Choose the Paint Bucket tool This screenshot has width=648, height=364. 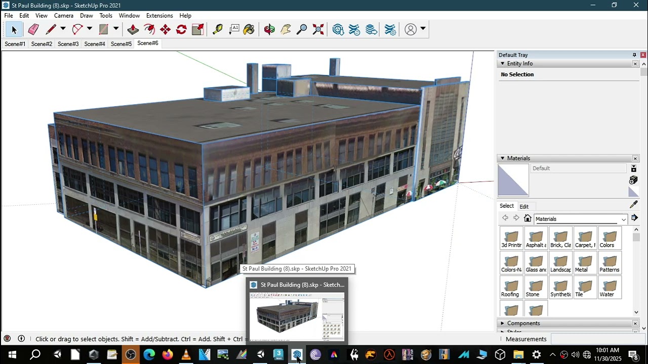click(249, 30)
